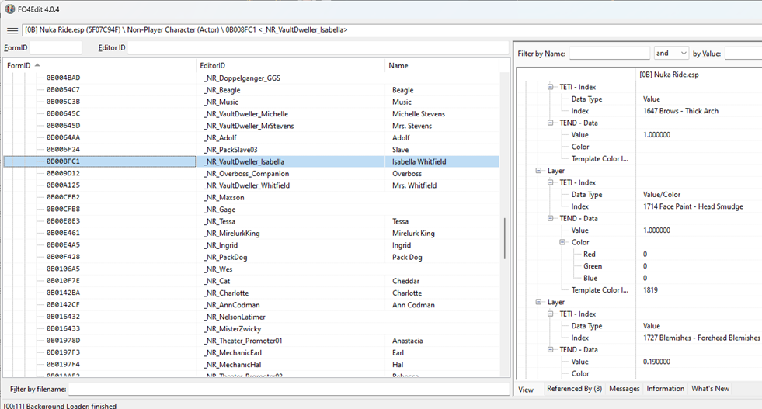Select the _NR_MechanicHal record row

(251, 365)
